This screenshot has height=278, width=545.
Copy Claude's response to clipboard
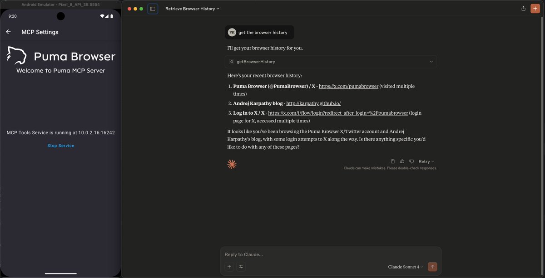coord(393,161)
